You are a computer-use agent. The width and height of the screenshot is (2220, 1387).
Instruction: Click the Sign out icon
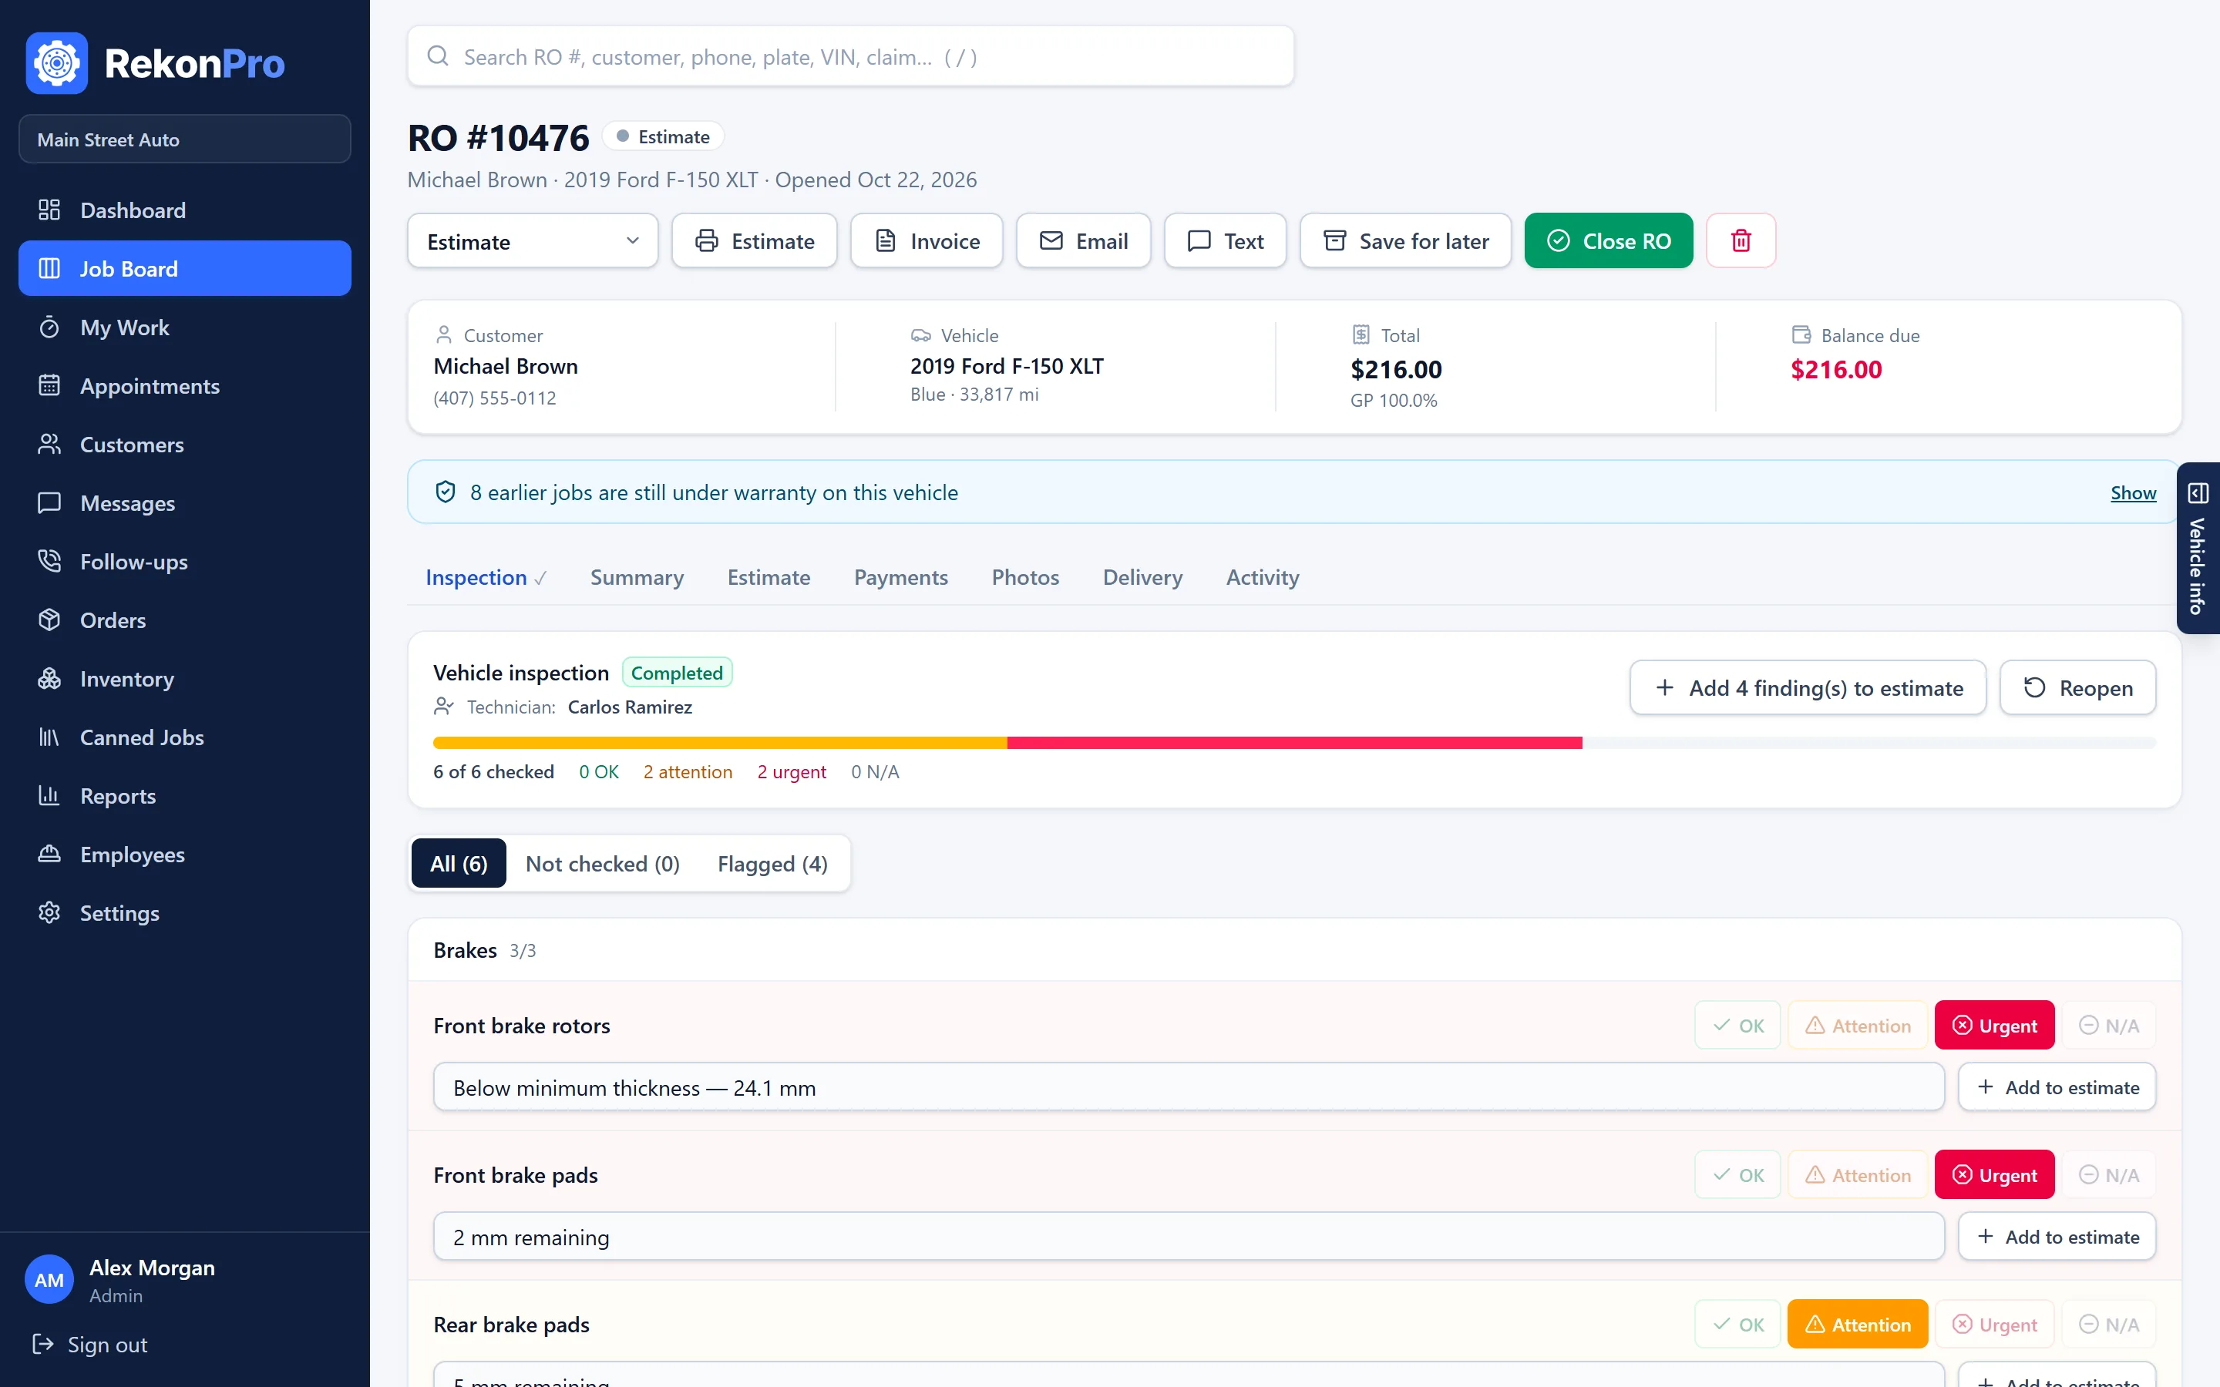click(42, 1344)
